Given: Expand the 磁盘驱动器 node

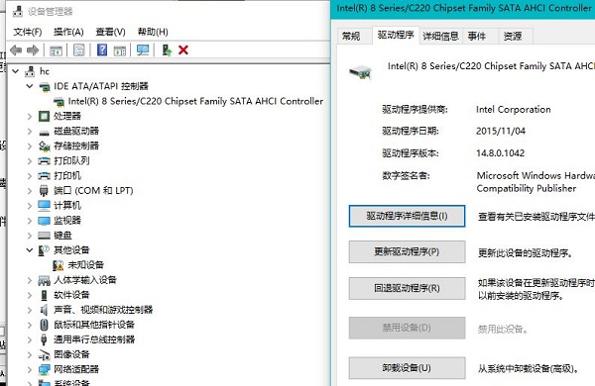Looking at the screenshot, I should coord(30,131).
